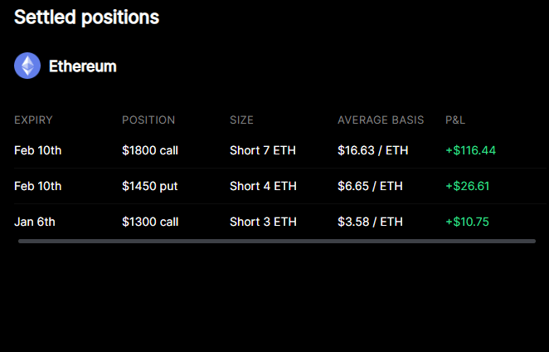549x352 pixels.
Task: Click the +$10.75 profit value
Action: coord(467,222)
